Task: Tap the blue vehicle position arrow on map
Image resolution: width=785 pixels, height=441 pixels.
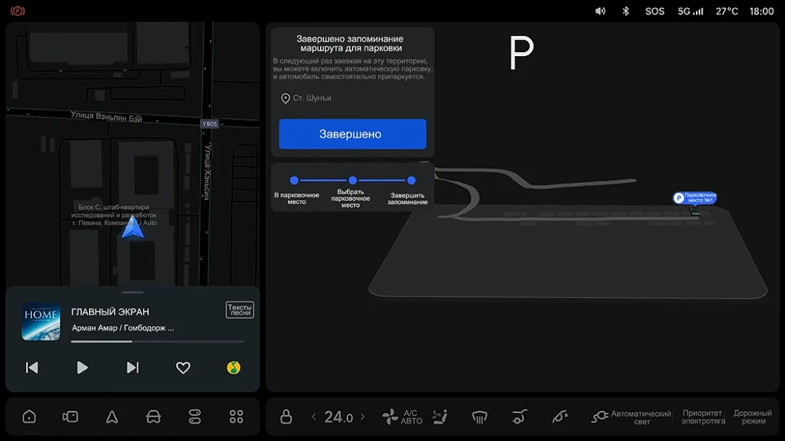Action: coord(133,227)
